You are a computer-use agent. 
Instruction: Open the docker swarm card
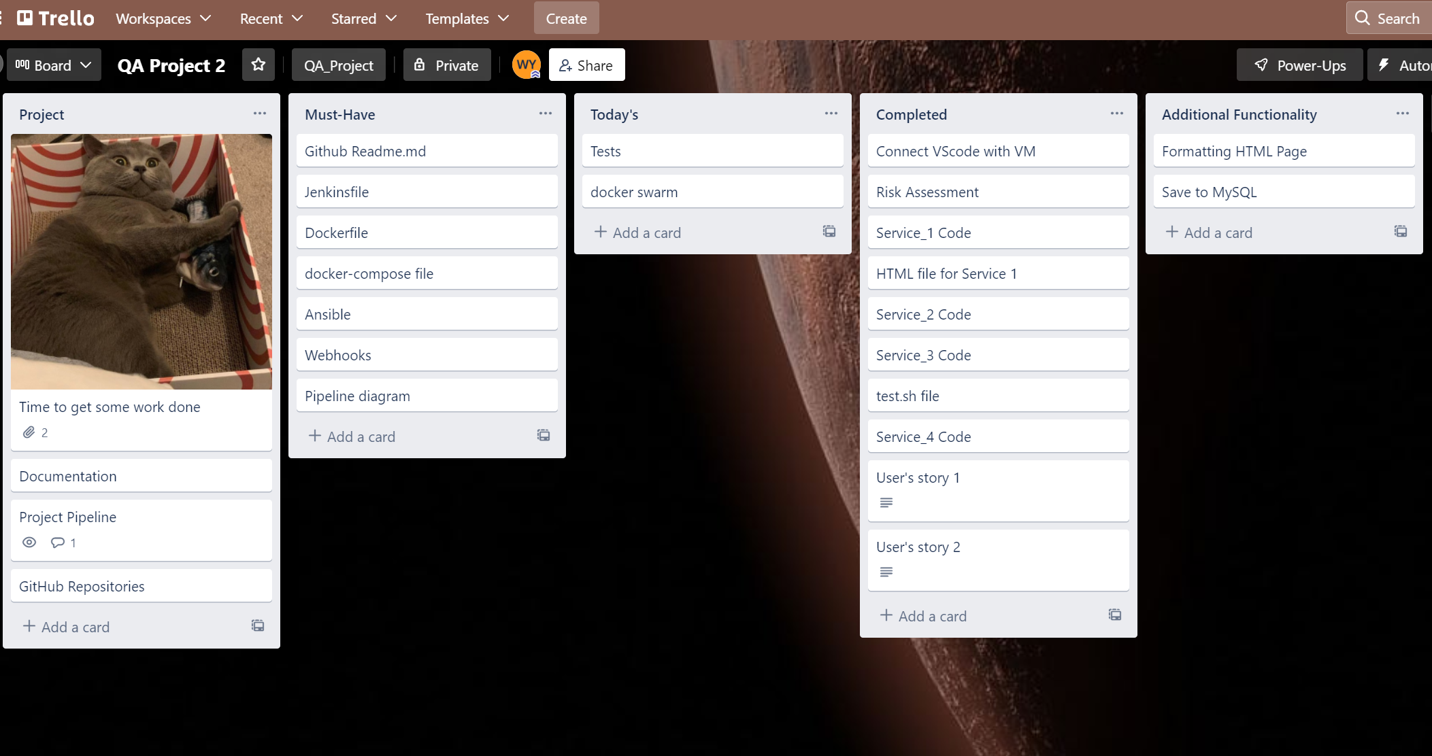(x=713, y=192)
